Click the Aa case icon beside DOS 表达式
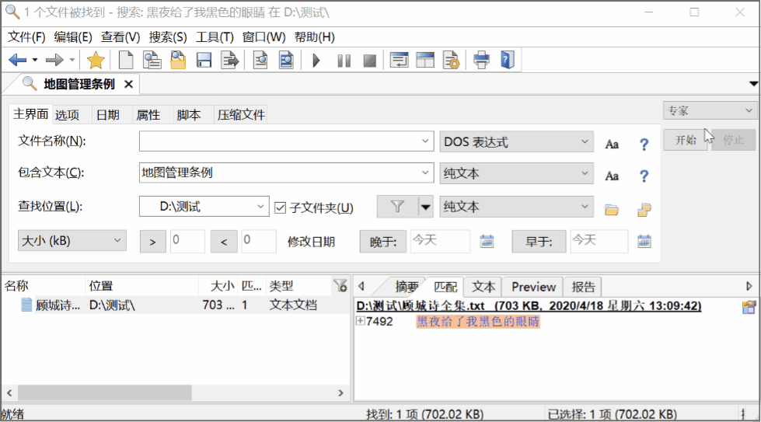Image resolution: width=761 pixels, height=422 pixels. point(613,144)
